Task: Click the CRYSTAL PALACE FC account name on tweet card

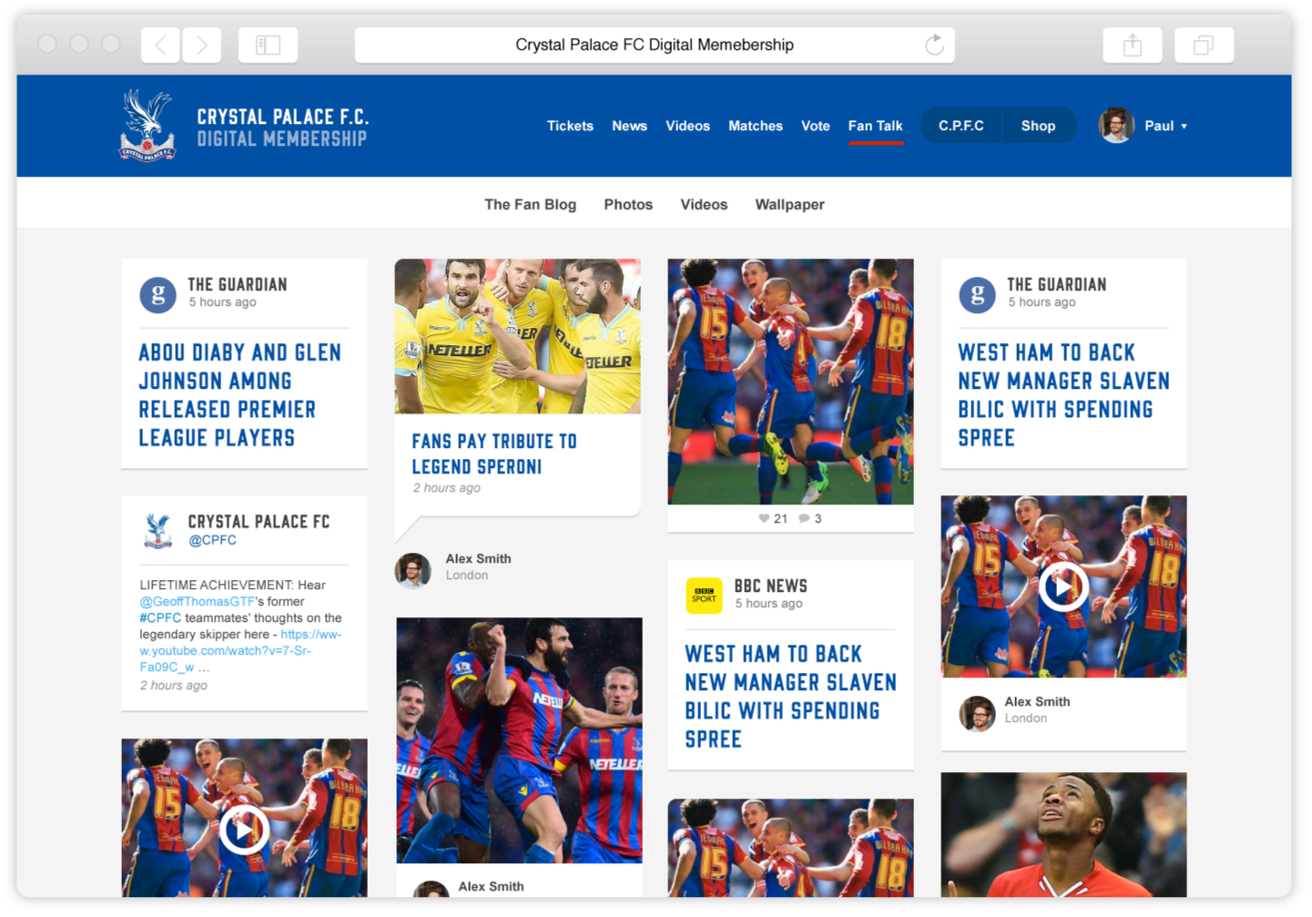Action: point(259,522)
